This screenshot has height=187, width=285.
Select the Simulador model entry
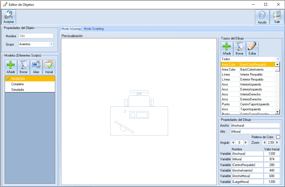click(18, 90)
